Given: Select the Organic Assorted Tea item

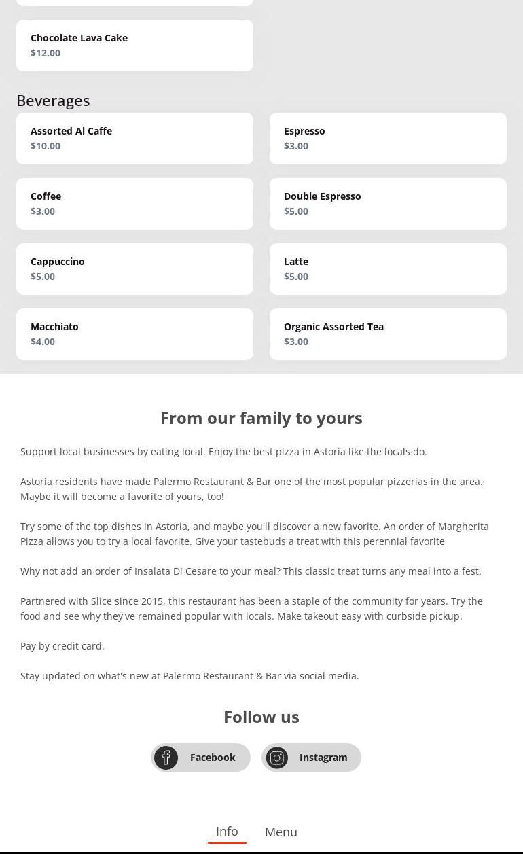Looking at the screenshot, I should pos(388,334).
